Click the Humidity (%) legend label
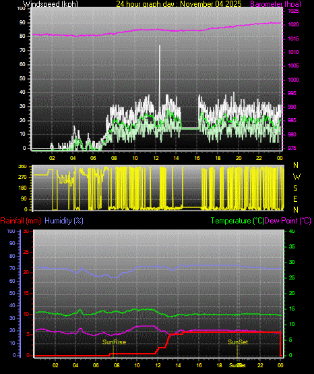 pos(64,221)
